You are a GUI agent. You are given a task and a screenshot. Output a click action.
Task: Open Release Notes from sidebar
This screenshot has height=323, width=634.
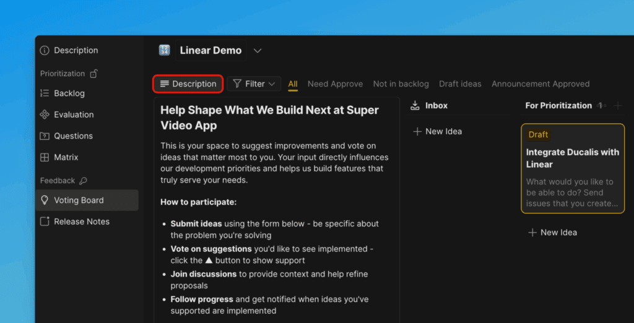tap(81, 222)
